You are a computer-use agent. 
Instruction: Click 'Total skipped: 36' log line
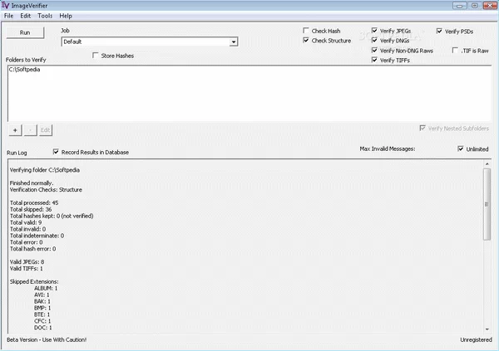[x=31, y=209]
